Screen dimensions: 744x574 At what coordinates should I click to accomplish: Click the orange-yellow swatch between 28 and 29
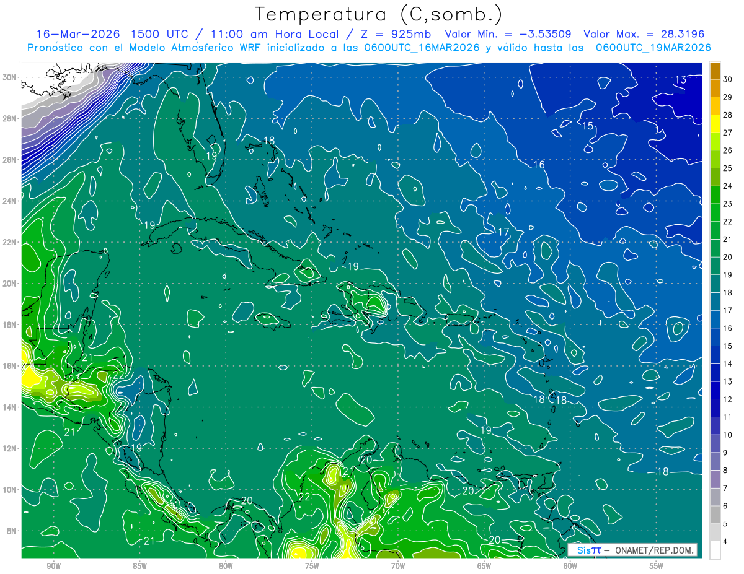715,105
